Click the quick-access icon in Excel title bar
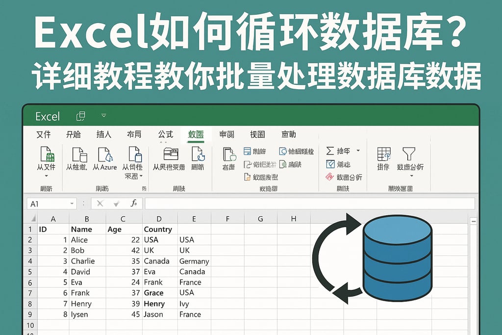 click(x=81, y=116)
